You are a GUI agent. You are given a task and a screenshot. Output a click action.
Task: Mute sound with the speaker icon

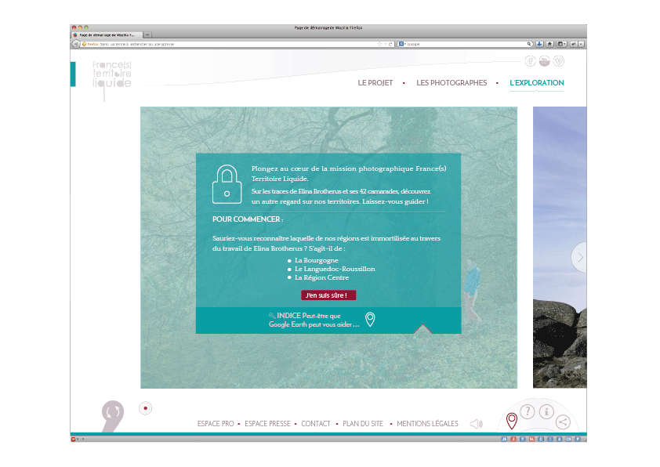click(x=476, y=424)
